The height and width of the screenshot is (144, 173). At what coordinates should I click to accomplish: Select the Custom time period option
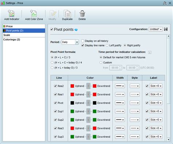point(101,62)
